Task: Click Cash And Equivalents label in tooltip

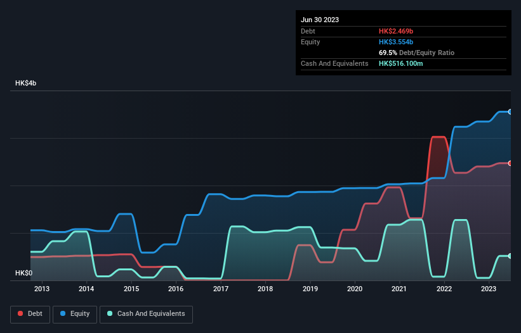Action: tap(334, 63)
